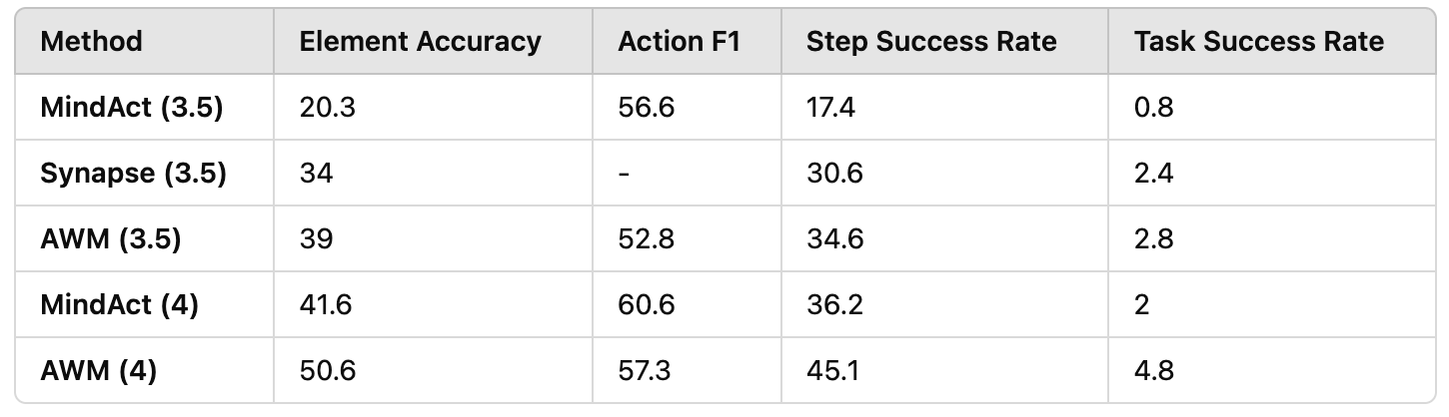1449x417 pixels.
Task: Select the 30.6 step success cell
Action: (834, 174)
